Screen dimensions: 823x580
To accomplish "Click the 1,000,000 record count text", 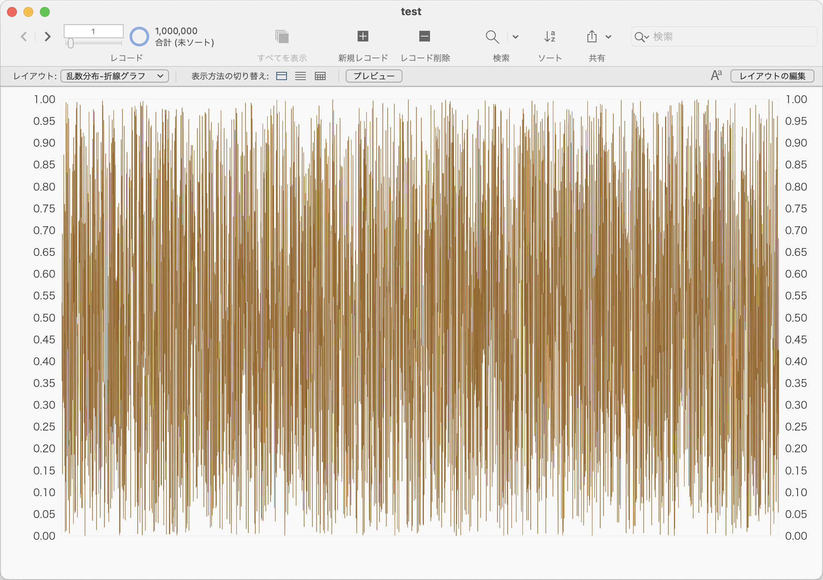I will 176,31.
